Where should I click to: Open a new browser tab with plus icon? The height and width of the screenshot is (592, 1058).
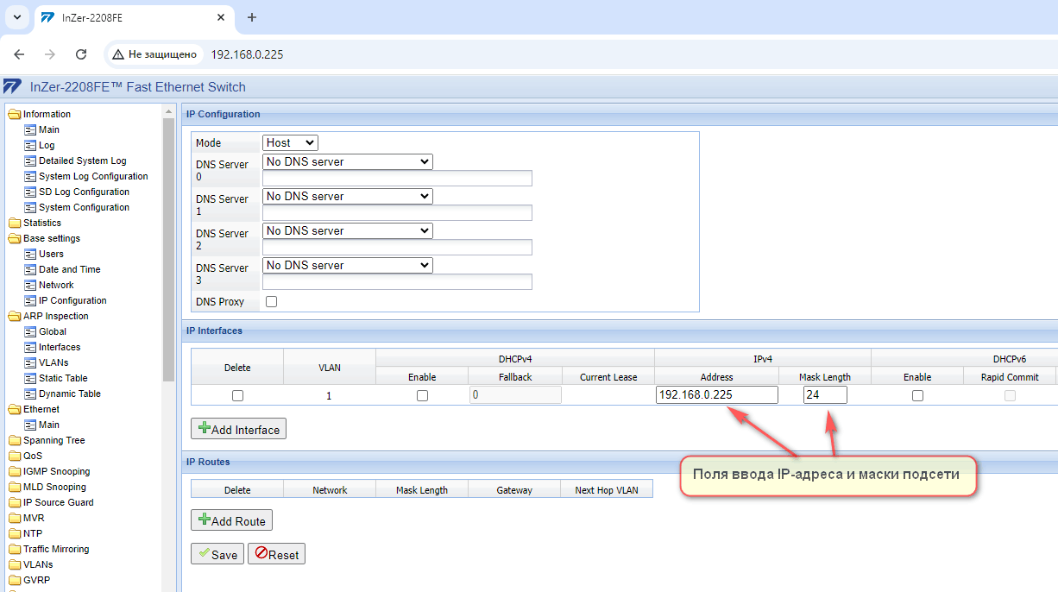252,17
